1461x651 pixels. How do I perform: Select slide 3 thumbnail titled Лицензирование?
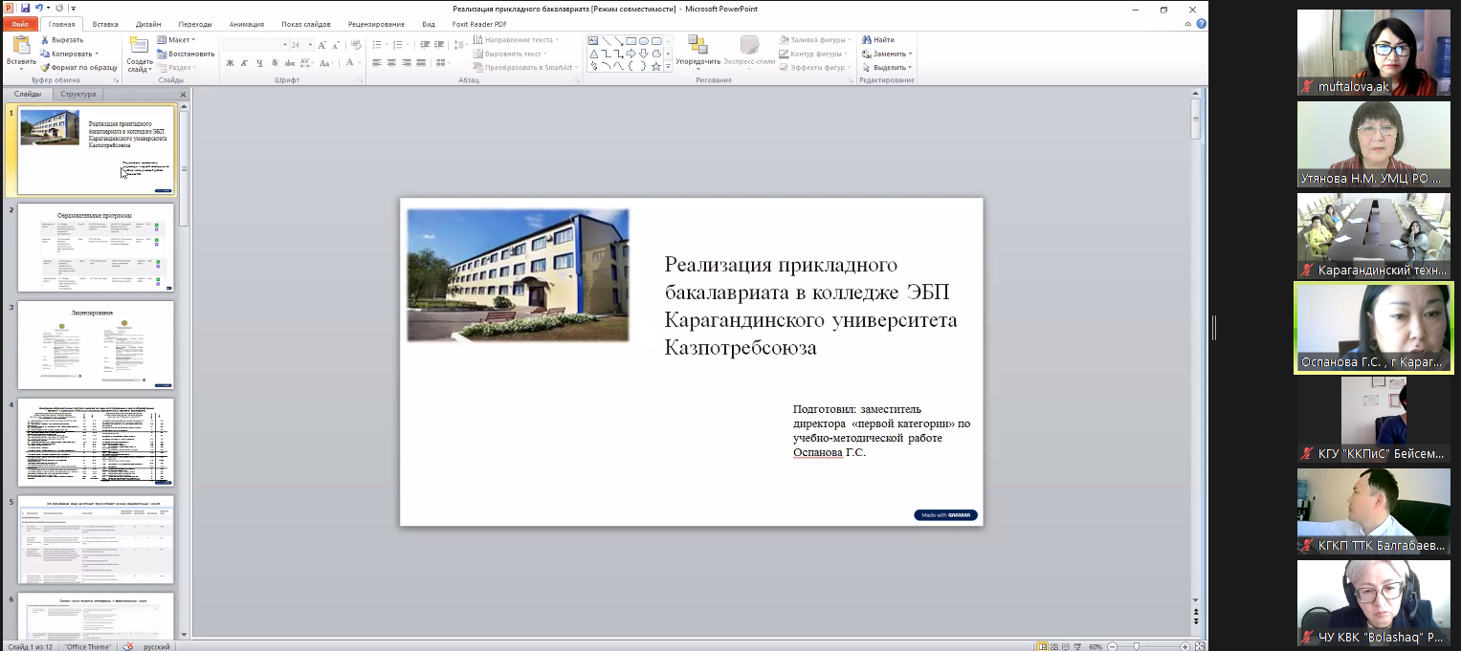coord(96,345)
